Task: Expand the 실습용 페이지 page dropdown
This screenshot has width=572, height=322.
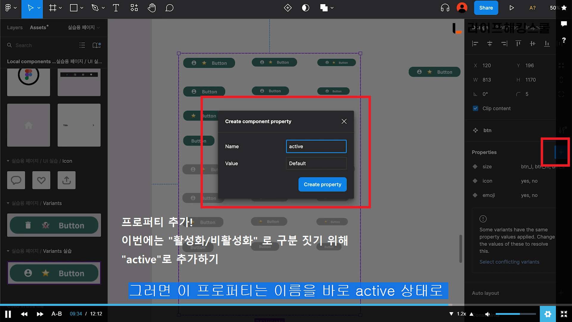Action: click(84, 27)
